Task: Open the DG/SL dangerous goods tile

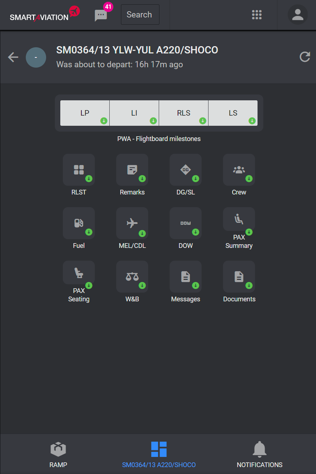Action: [x=186, y=170]
